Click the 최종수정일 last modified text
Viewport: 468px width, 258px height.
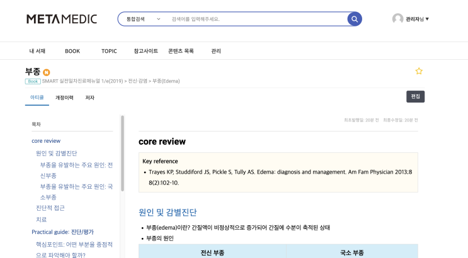click(x=401, y=120)
